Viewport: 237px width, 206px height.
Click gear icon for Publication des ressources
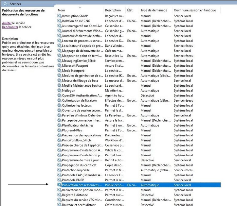[x=59, y=185]
